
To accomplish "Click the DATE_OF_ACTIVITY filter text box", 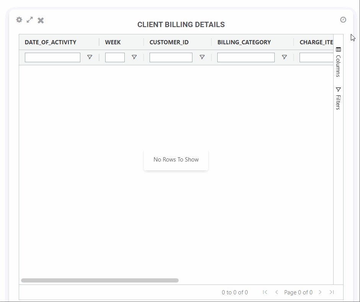I will tap(52, 57).
